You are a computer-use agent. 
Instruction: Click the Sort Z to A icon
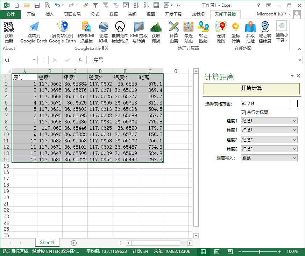(x=146, y=5)
